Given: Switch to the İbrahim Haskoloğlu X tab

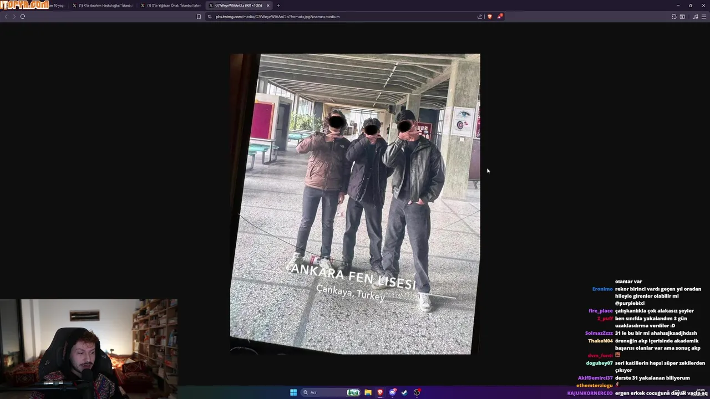Looking at the screenshot, I should pos(103,6).
